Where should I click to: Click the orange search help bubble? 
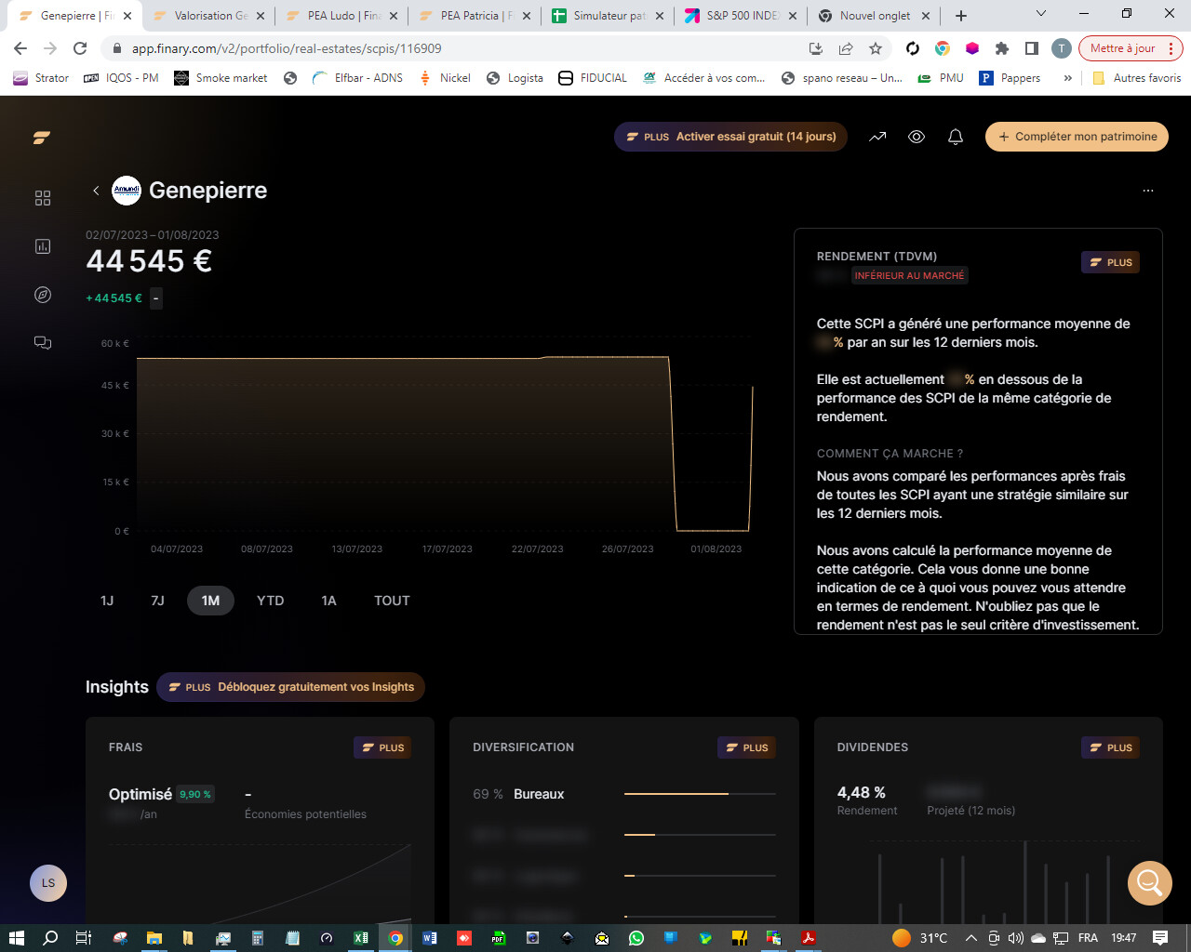[1150, 882]
